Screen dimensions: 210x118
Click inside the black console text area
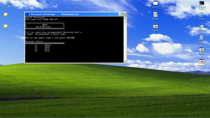(74, 40)
